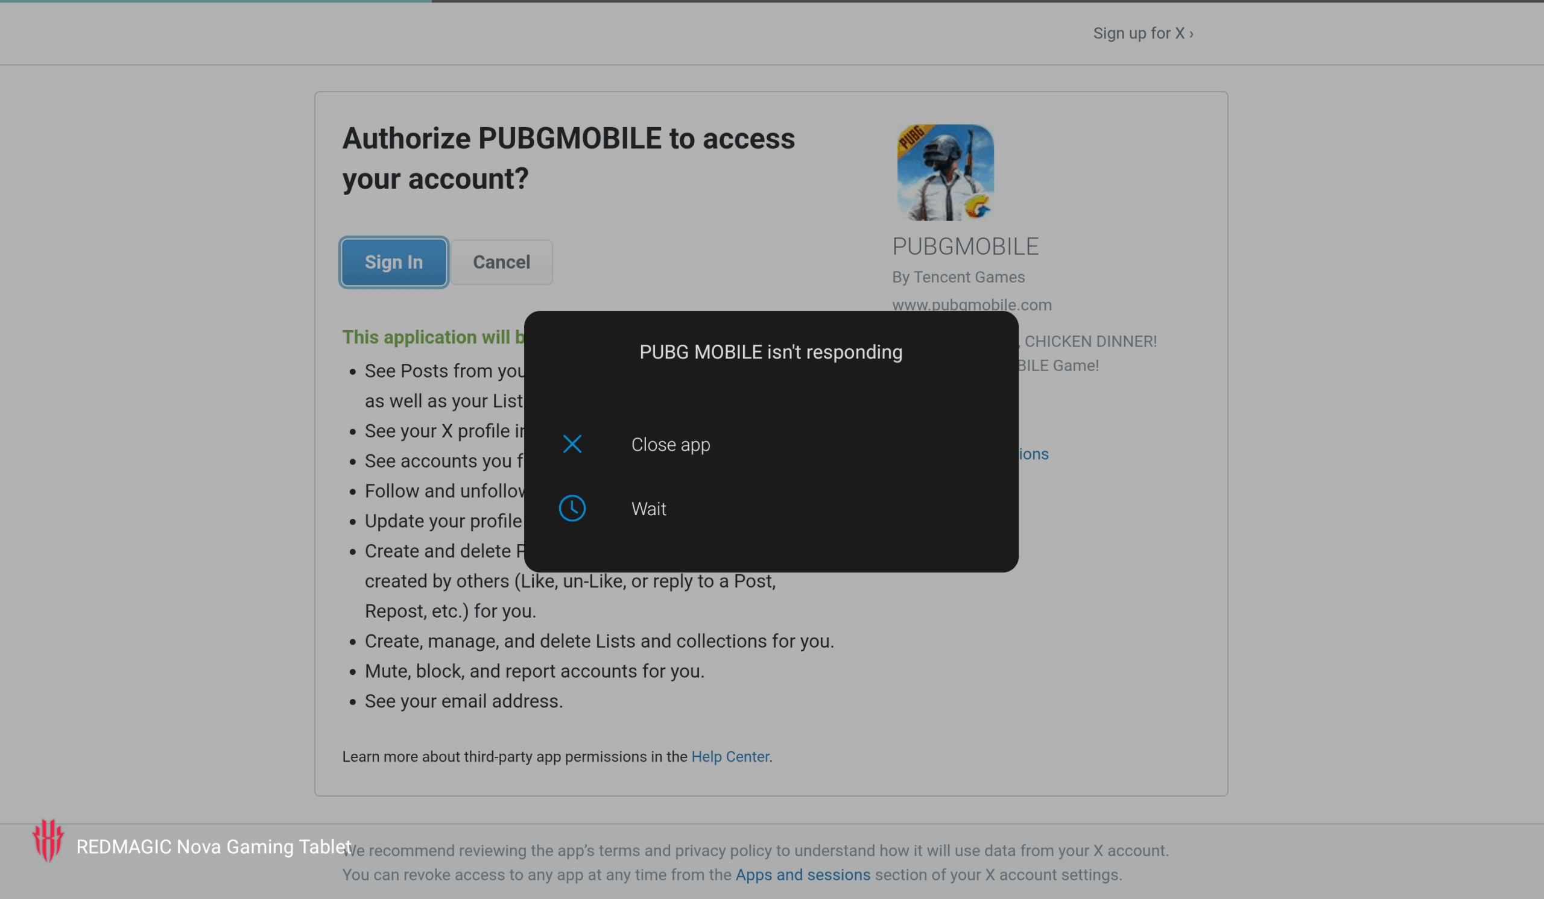Click the clock icon beside Wait
The image size is (1544, 899).
pyautogui.click(x=572, y=508)
